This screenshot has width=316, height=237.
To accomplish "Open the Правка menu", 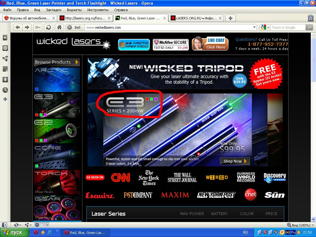I will click(23, 10).
